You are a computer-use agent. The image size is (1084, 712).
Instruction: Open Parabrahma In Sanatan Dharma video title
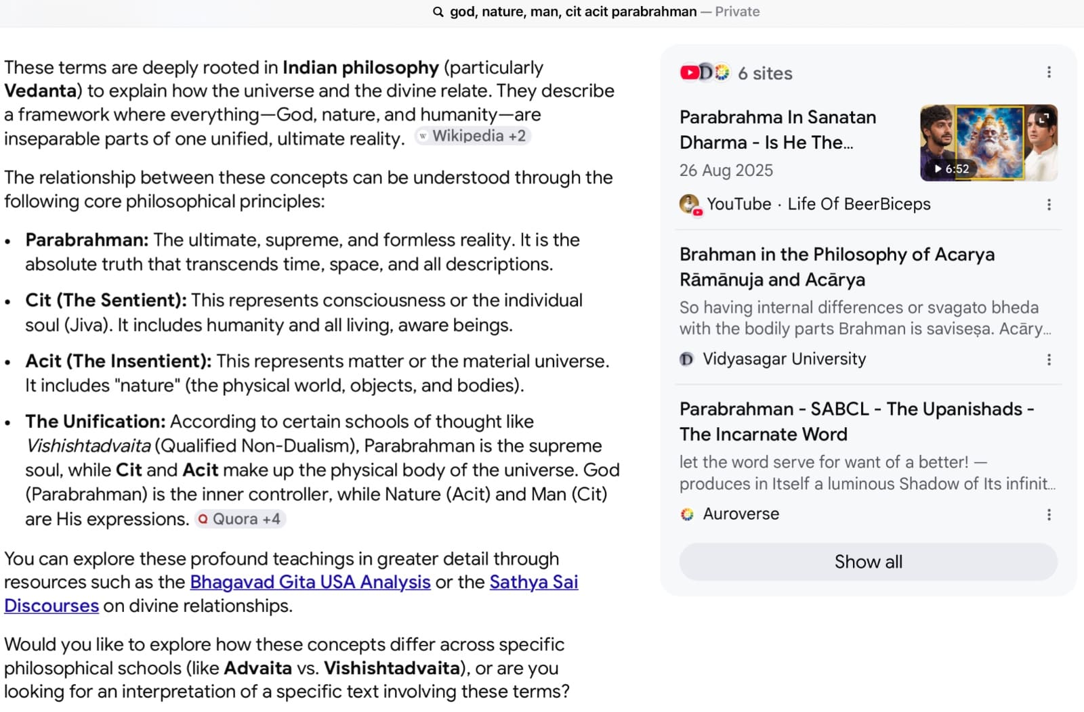pos(778,130)
